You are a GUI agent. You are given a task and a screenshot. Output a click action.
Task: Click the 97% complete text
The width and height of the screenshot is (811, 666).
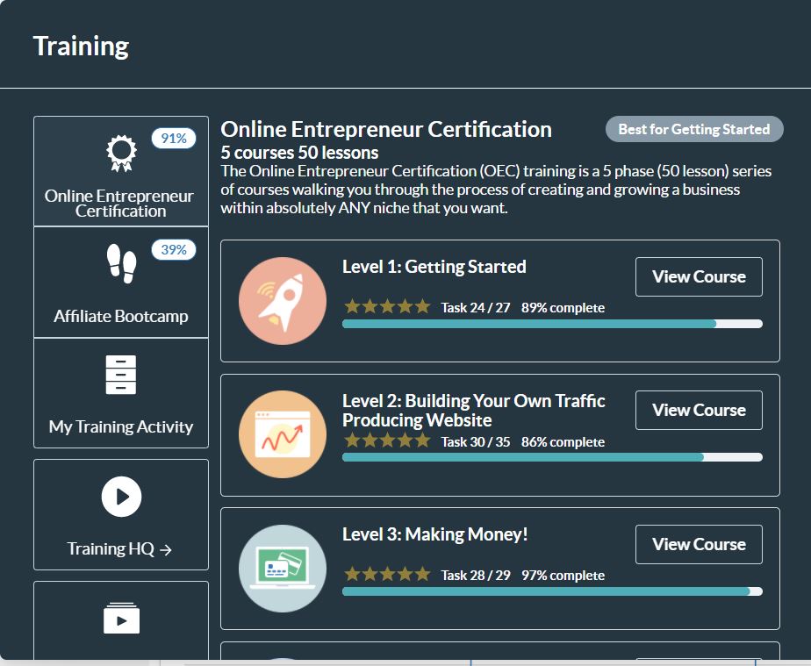tap(563, 576)
